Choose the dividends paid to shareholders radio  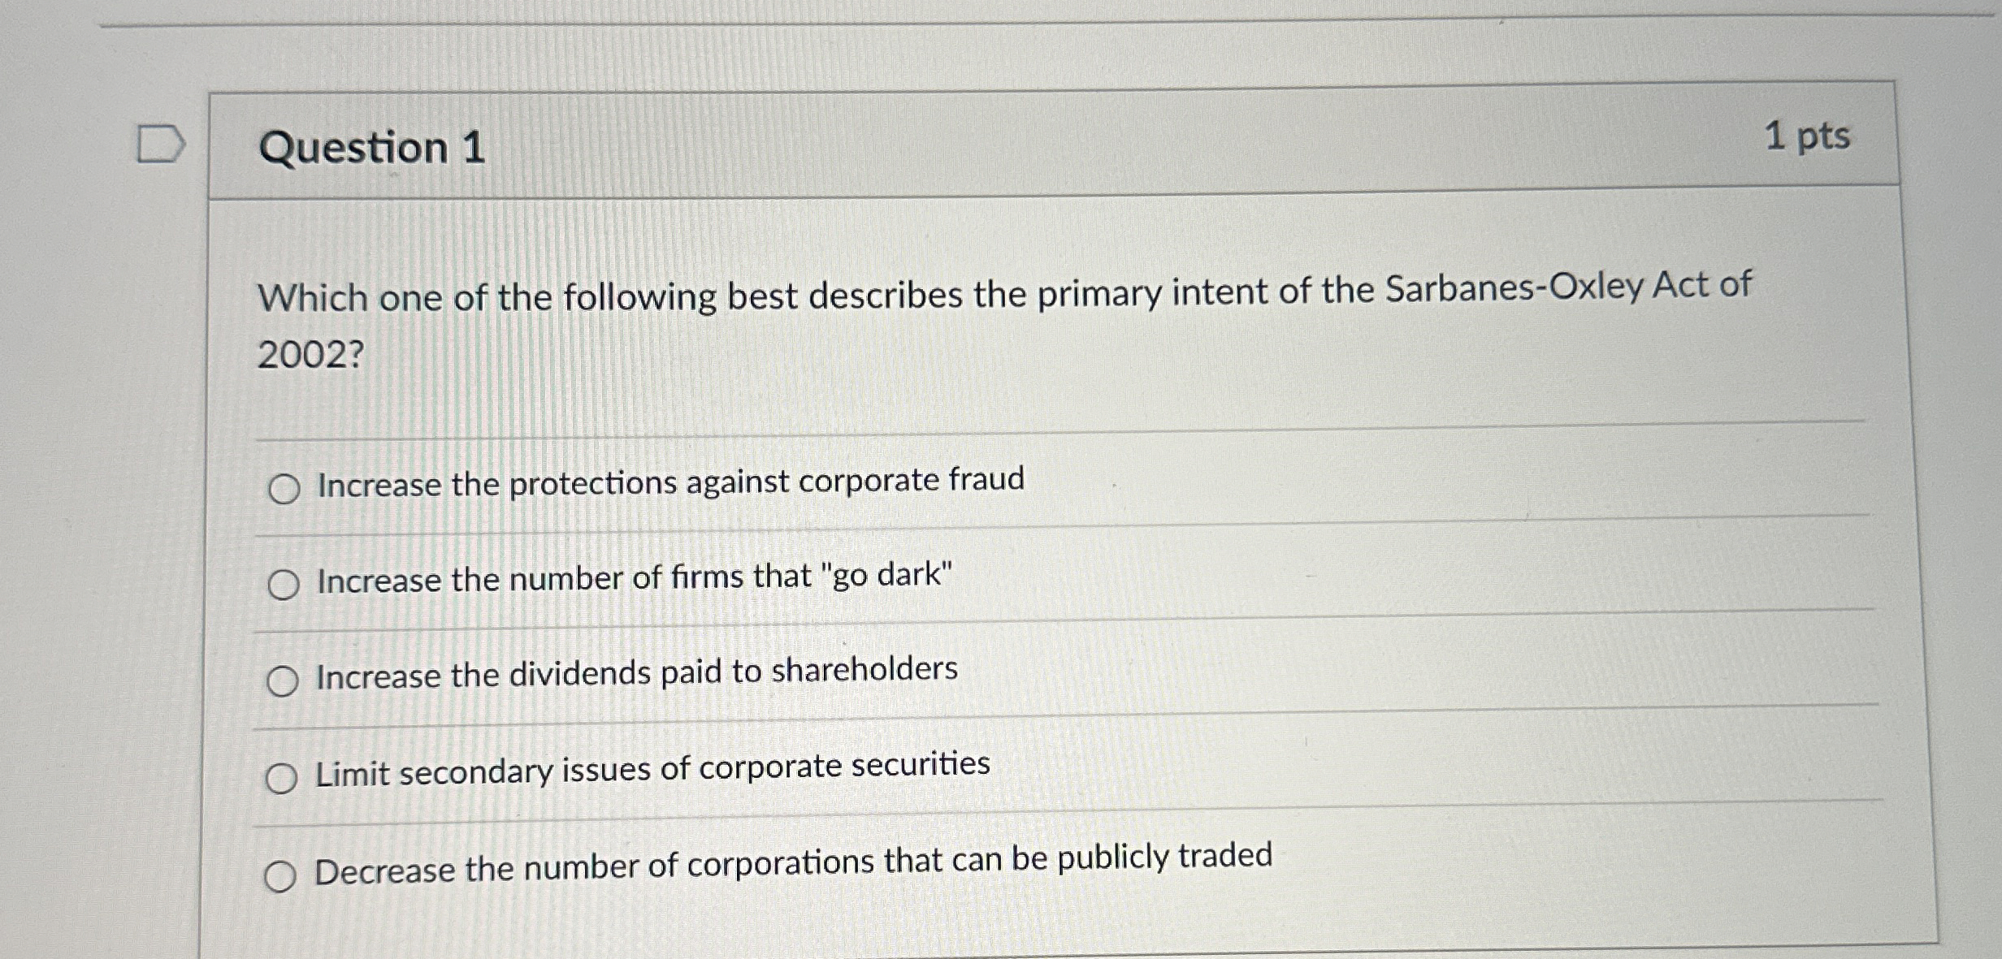pyautogui.click(x=282, y=680)
